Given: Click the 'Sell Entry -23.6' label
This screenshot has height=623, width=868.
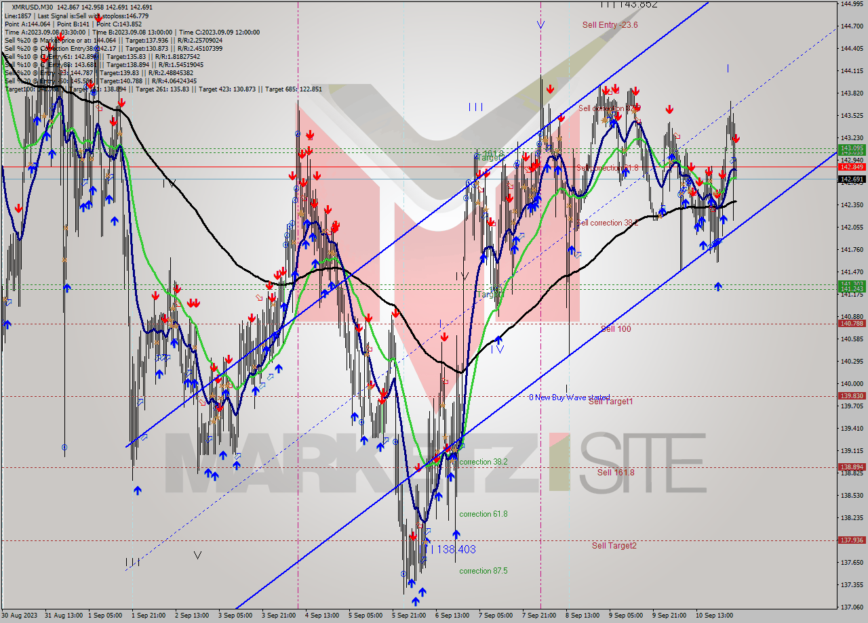Looking at the screenshot, I should [610, 25].
